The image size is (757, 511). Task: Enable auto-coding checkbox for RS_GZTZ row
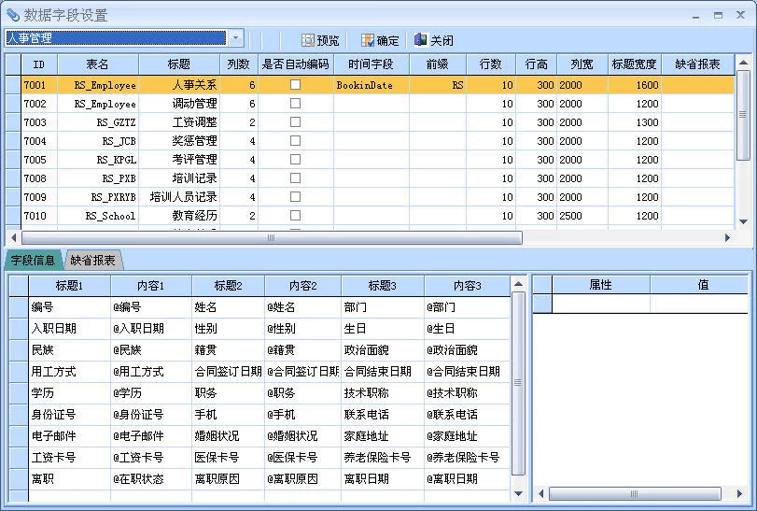click(x=295, y=122)
